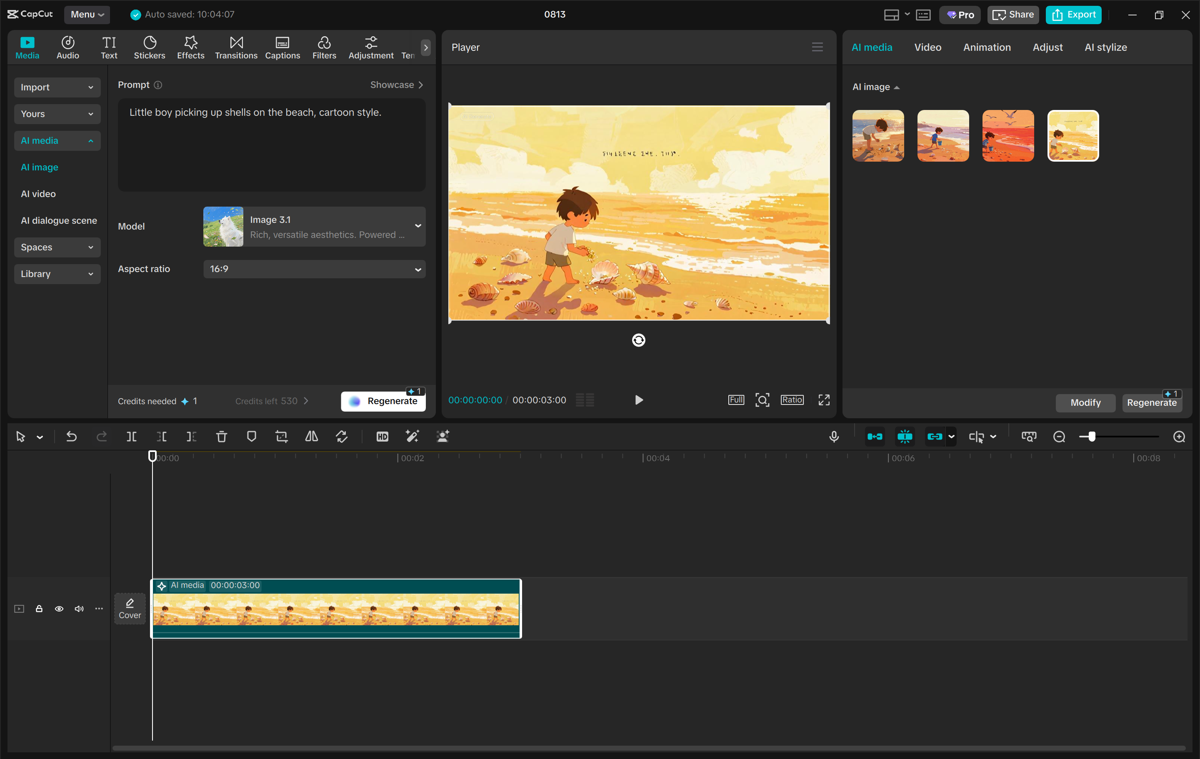
Task: Open the Transitions panel
Action: click(236, 48)
